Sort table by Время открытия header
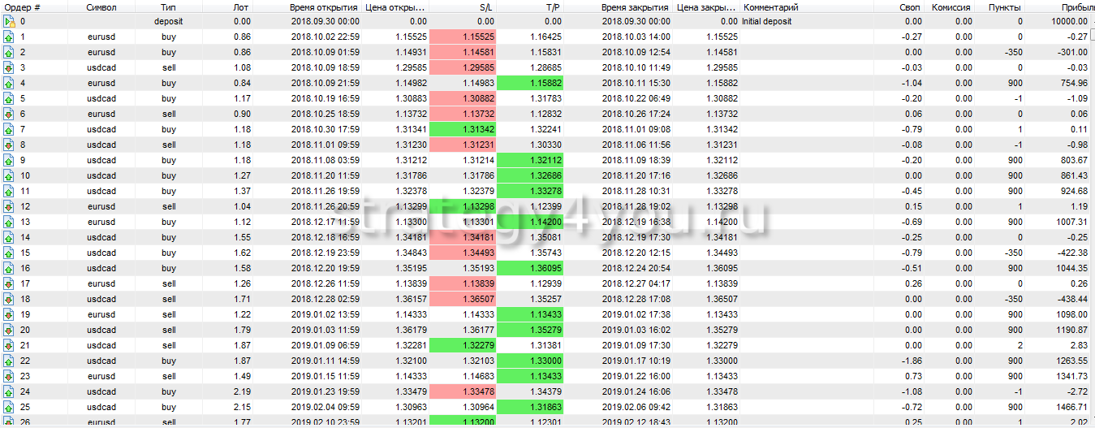 coord(324,6)
